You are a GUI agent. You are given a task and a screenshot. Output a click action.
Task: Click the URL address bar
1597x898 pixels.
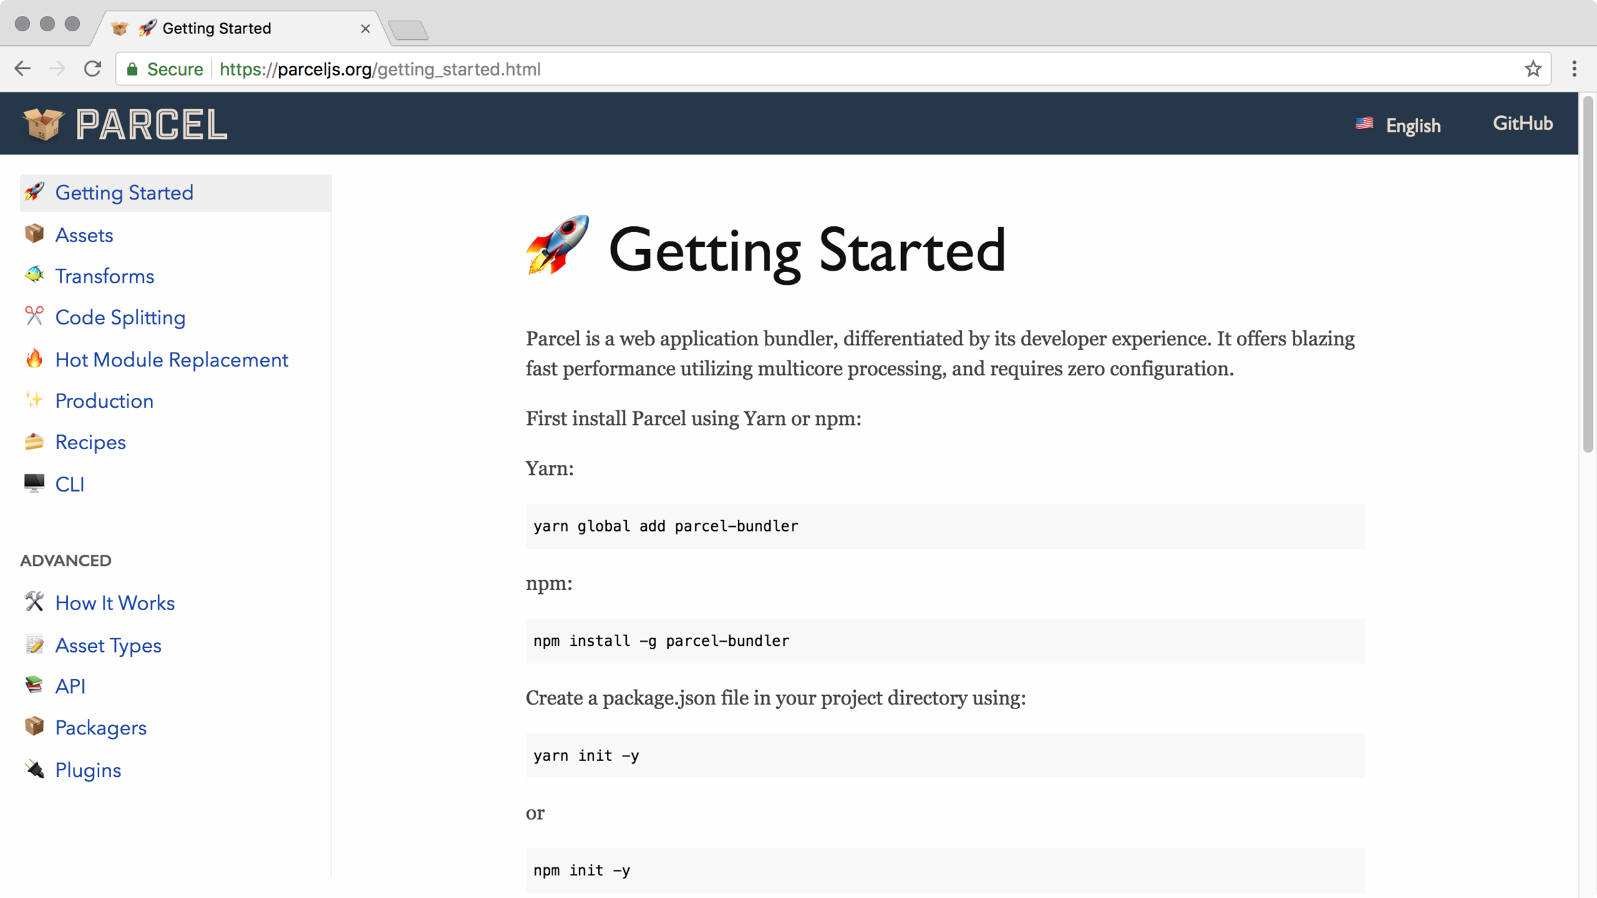click(x=798, y=69)
